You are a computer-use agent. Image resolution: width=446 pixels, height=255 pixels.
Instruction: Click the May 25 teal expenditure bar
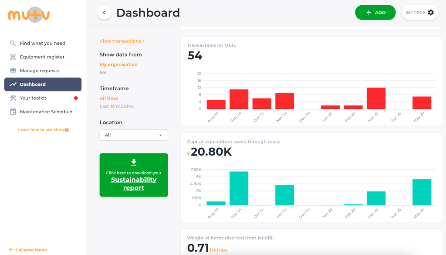point(422,192)
